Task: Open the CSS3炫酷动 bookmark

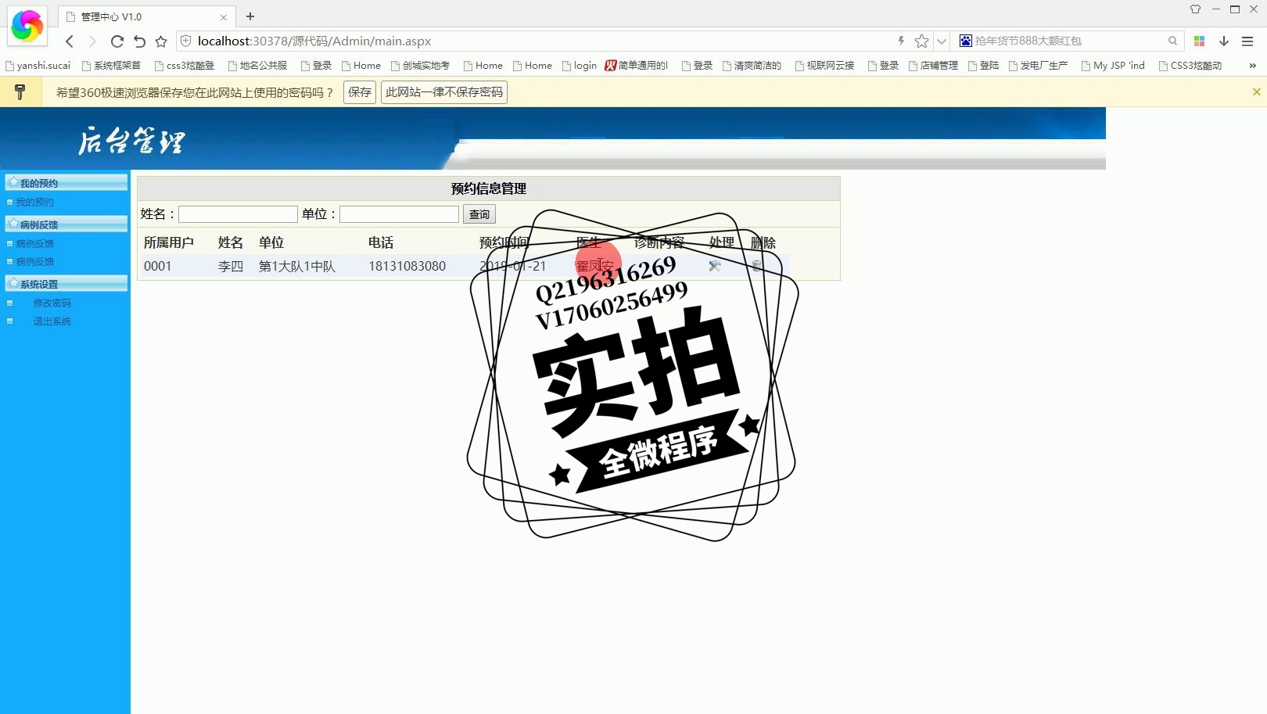Action: tap(1190, 66)
